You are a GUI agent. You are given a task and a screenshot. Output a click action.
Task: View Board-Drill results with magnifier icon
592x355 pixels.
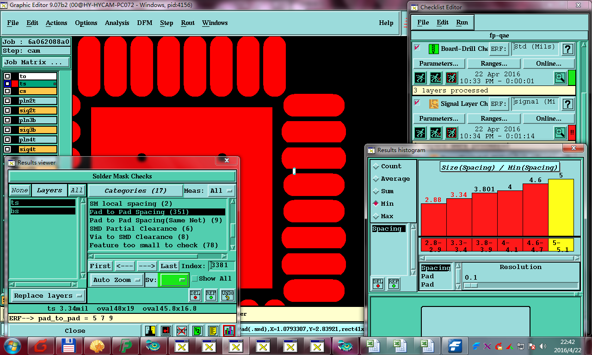coord(560,78)
